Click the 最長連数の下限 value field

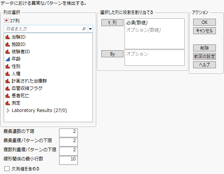(68, 133)
